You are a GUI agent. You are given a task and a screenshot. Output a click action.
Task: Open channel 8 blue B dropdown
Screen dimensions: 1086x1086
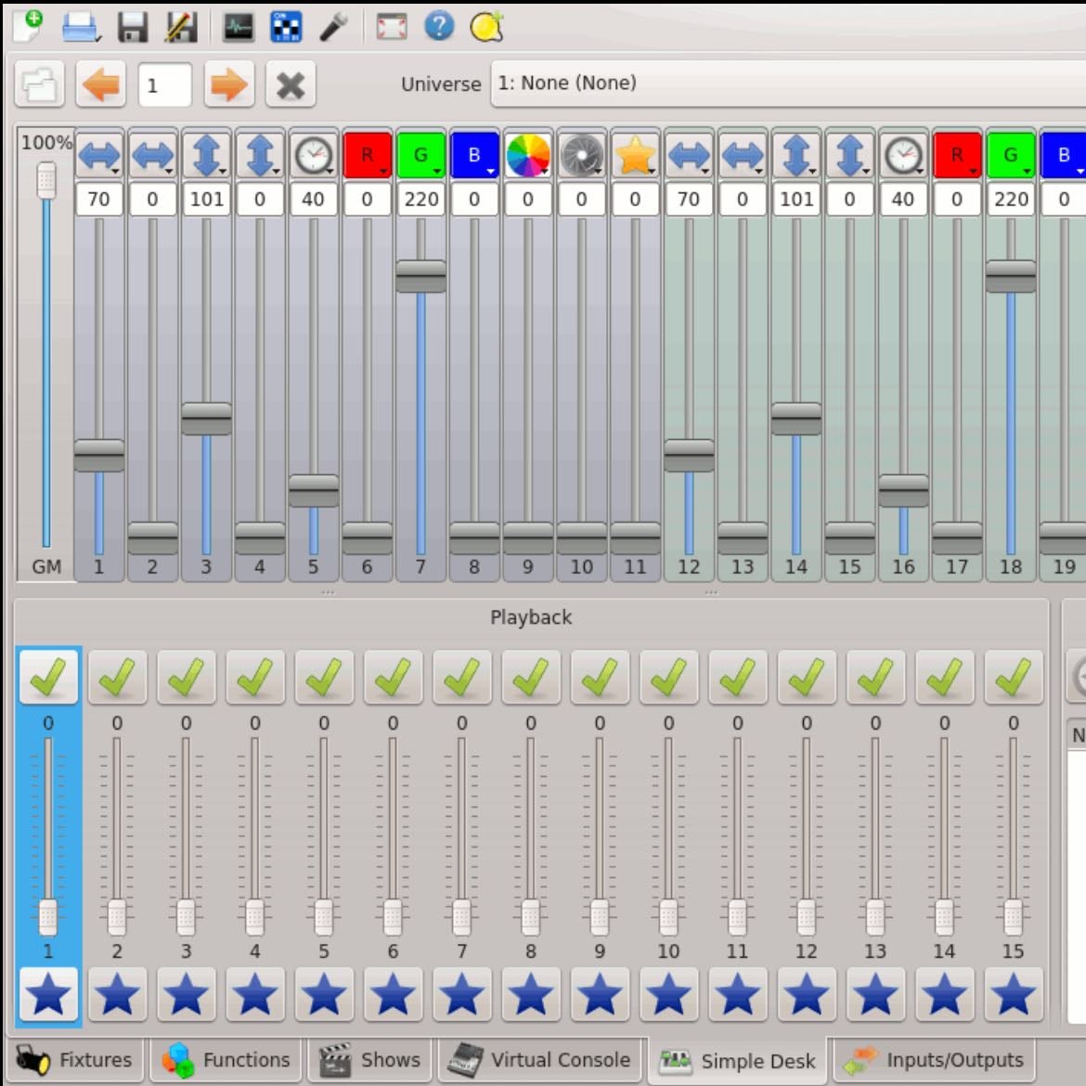tap(474, 154)
